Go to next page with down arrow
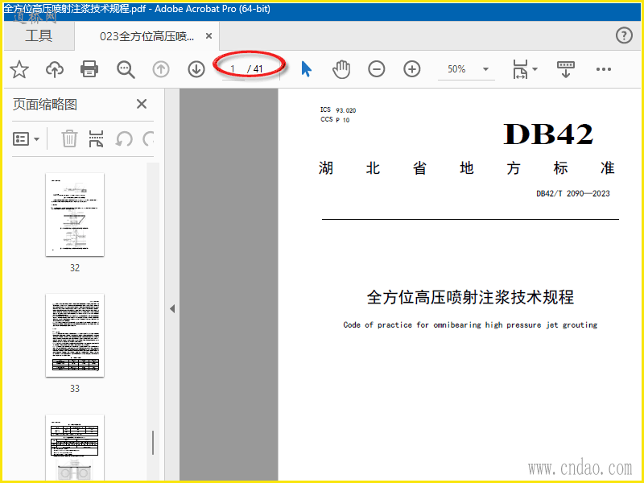 [196, 69]
